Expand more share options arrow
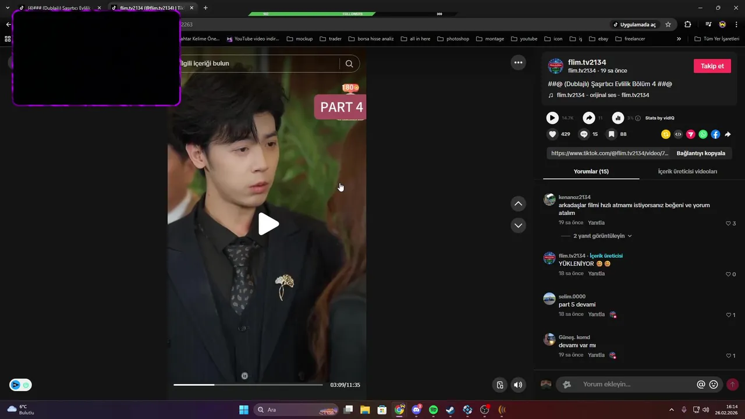Image resolution: width=745 pixels, height=419 pixels. [728, 134]
